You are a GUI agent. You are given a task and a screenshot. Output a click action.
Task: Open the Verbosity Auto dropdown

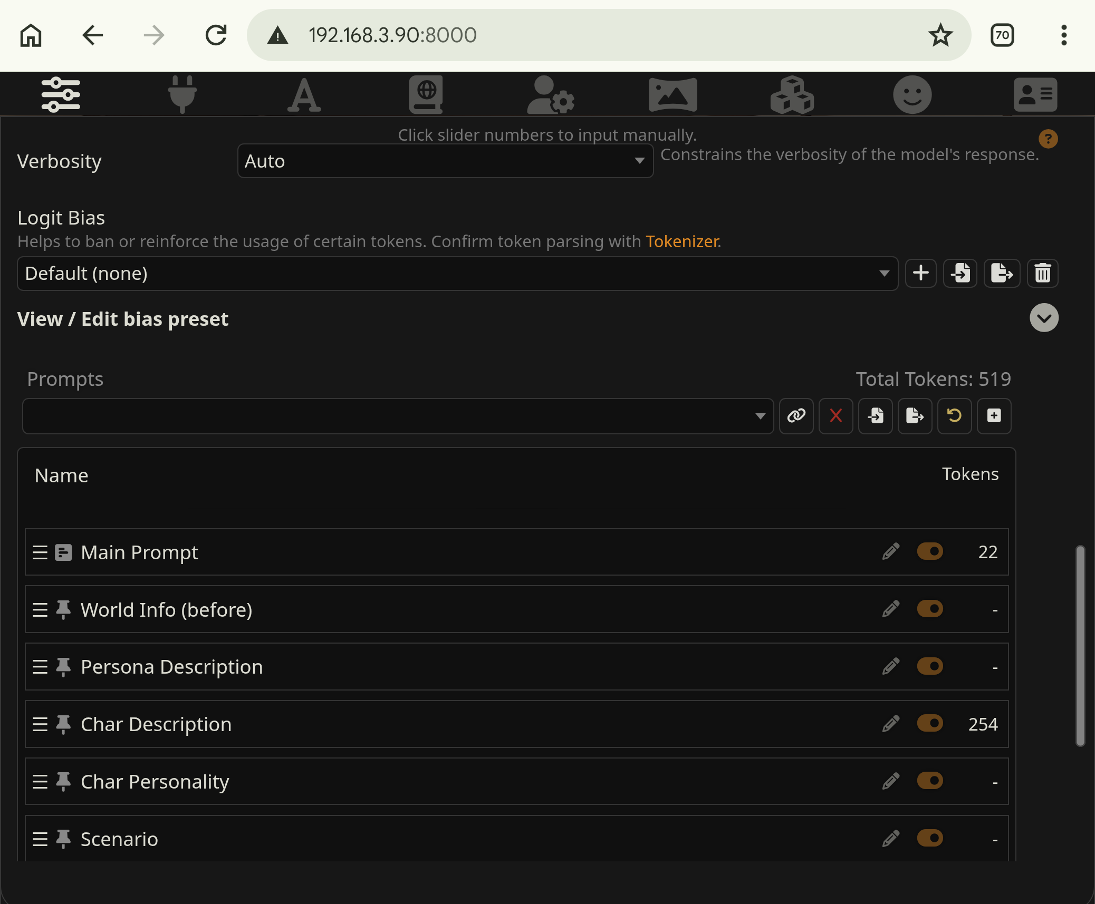coord(445,161)
